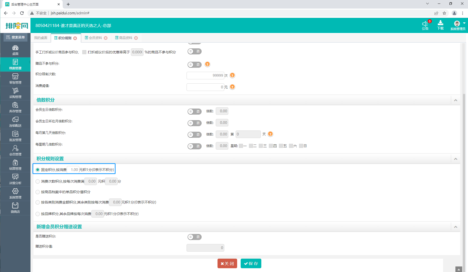The width and height of the screenshot is (468, 272).
Task: Open 结算管理 in the sidebar
Action: [15, 165]
